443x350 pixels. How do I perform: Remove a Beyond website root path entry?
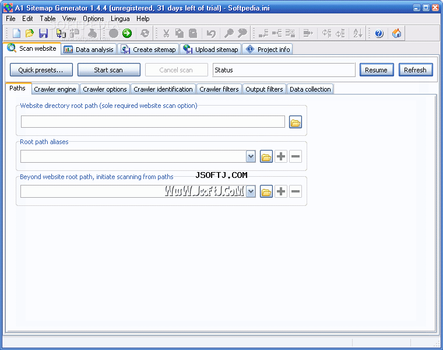(x=296, y=192)
